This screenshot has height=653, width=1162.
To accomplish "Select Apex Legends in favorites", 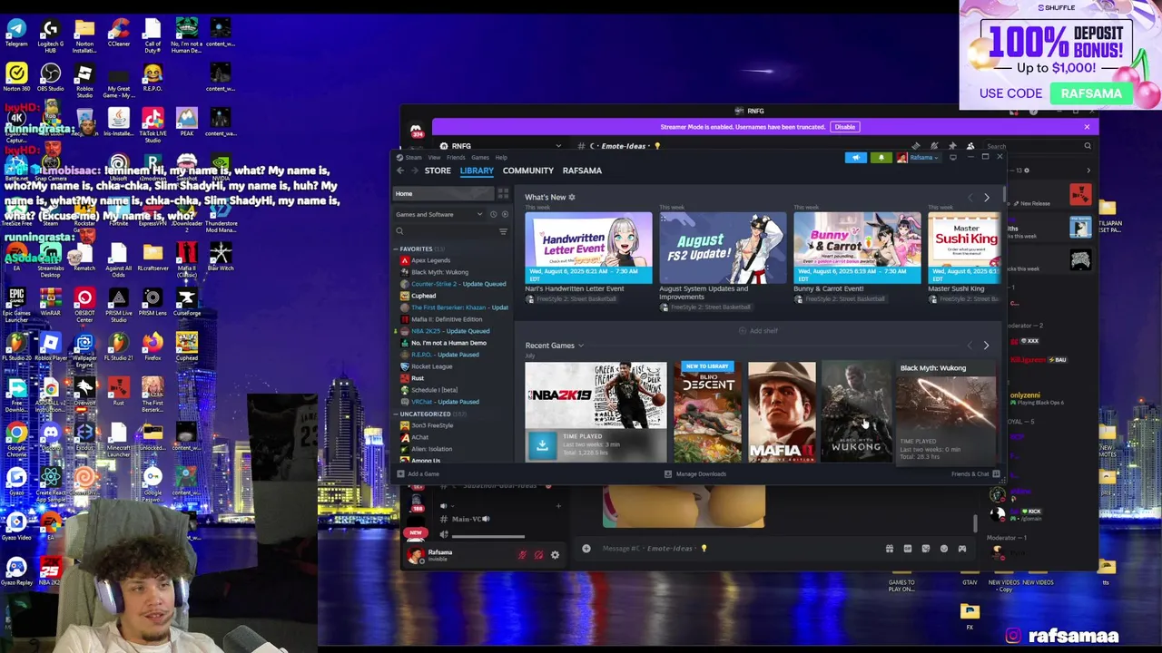I will pos(430,260).
